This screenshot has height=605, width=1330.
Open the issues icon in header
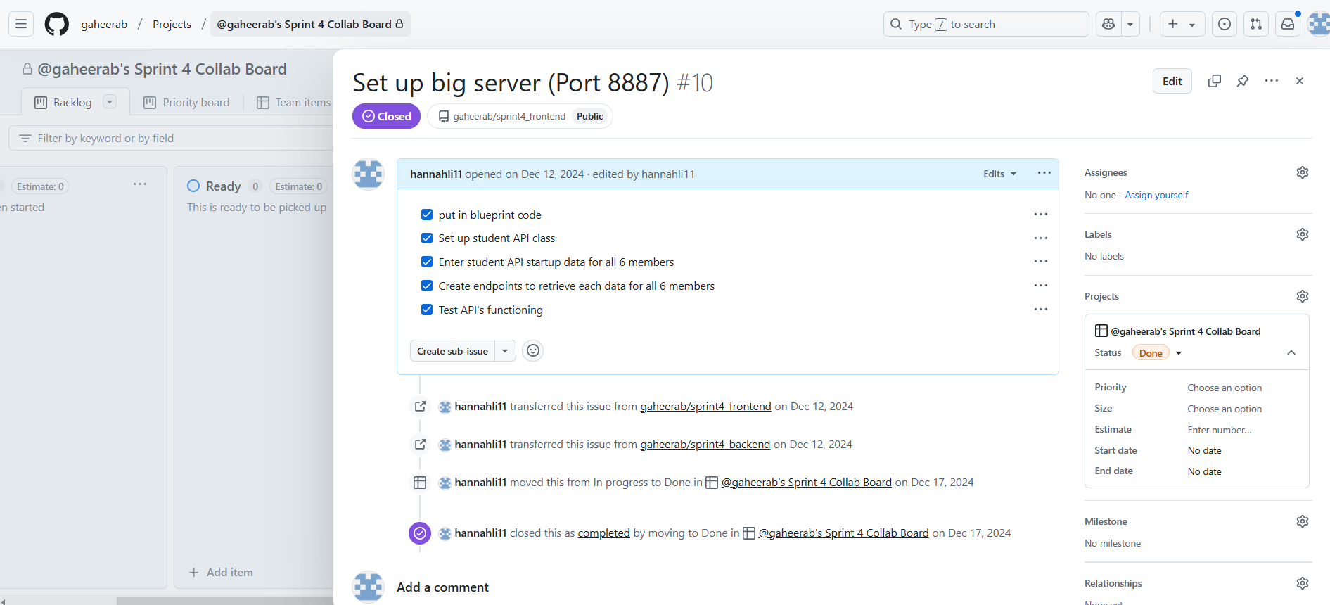tap(1225, 24)
